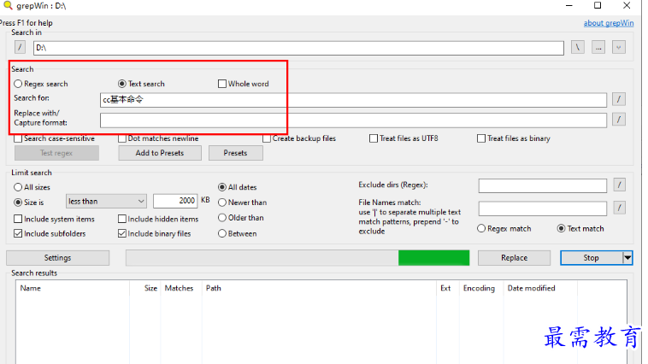Sort results by Matches column header
The image size is (648, 364).
click(x=181, y=288)
